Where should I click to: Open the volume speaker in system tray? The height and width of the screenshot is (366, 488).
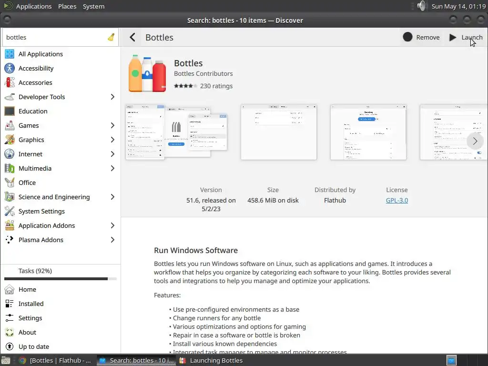[x=421, y=6]
